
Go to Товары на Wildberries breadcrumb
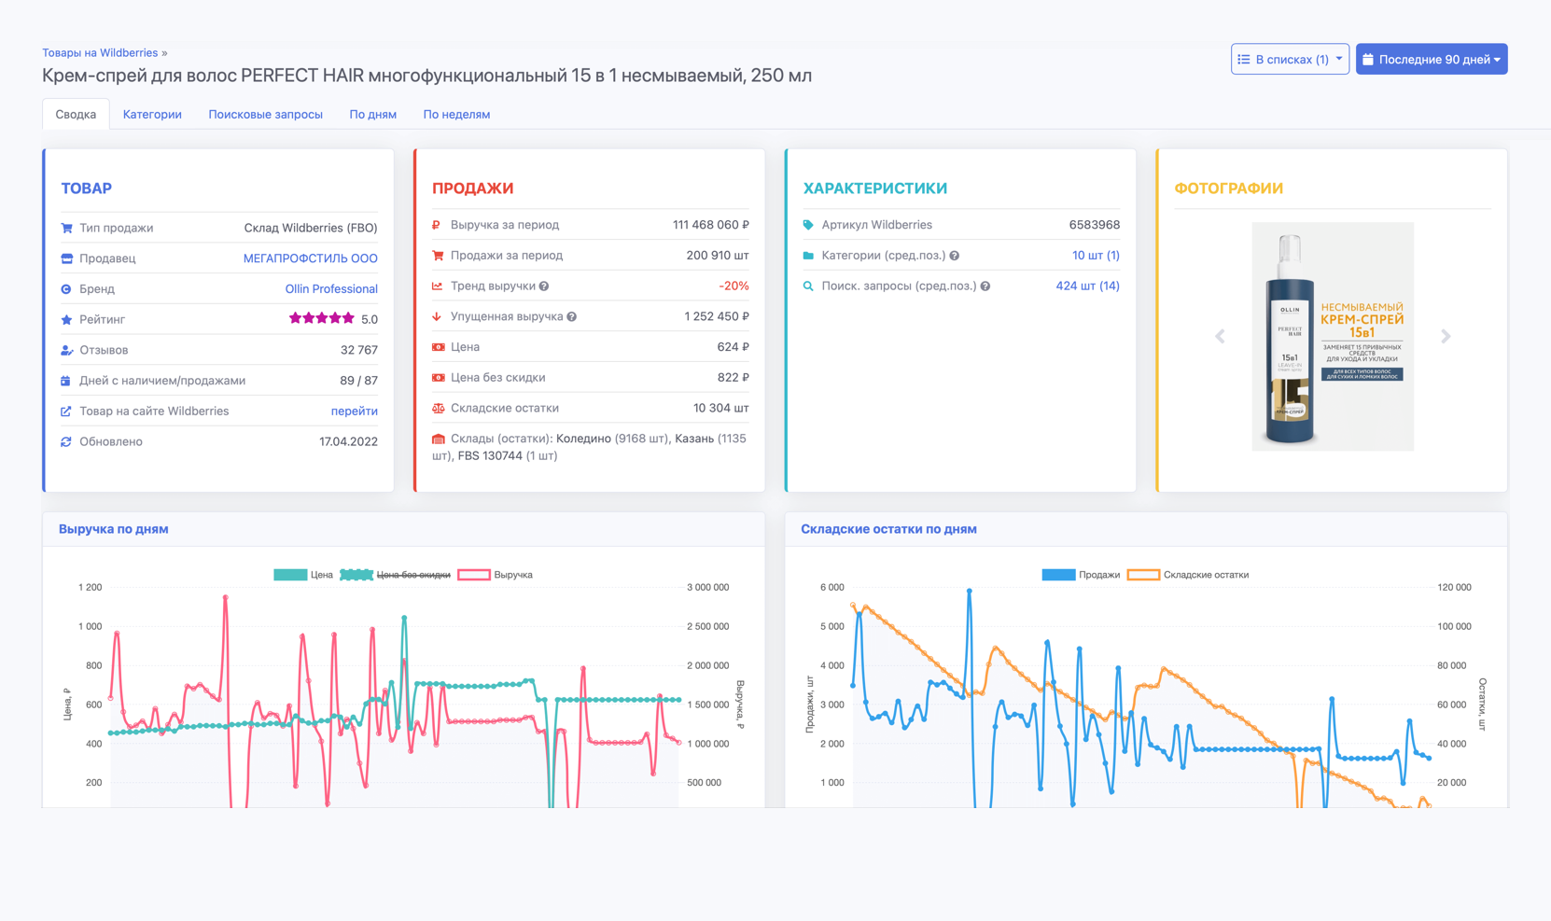(100, 52)
